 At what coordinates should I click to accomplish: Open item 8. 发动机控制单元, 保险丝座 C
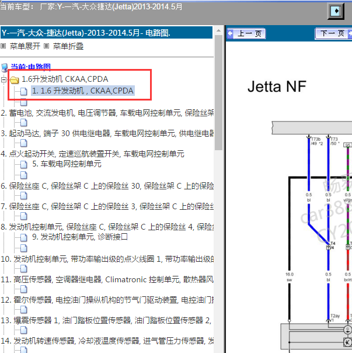[x=107, y=227]
